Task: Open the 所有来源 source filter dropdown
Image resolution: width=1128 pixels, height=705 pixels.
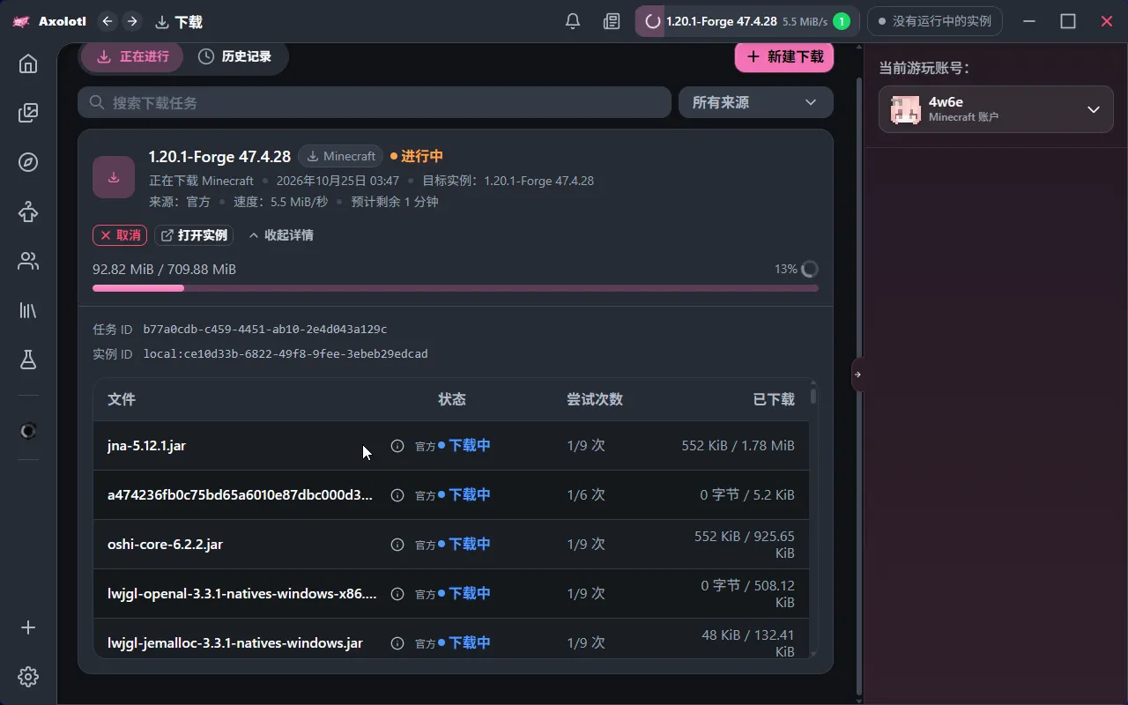Action: 756,103
